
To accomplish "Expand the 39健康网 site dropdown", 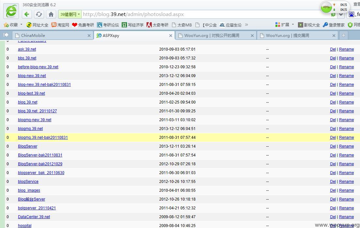I will pos(79,14).
